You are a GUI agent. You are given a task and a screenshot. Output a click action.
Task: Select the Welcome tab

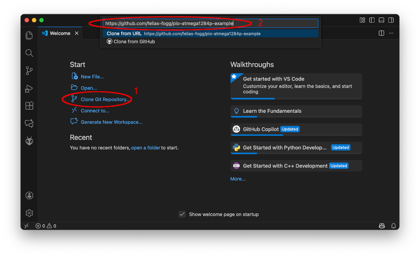[60, 34]
